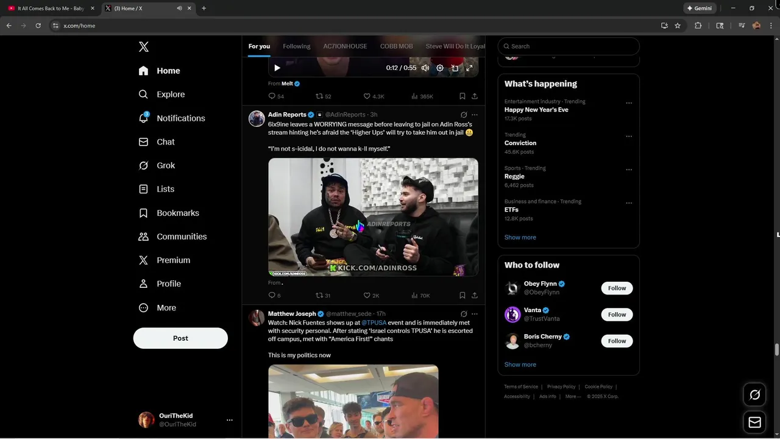Switch to the Following tab
780x439 pixels.
tap(297, 46)
